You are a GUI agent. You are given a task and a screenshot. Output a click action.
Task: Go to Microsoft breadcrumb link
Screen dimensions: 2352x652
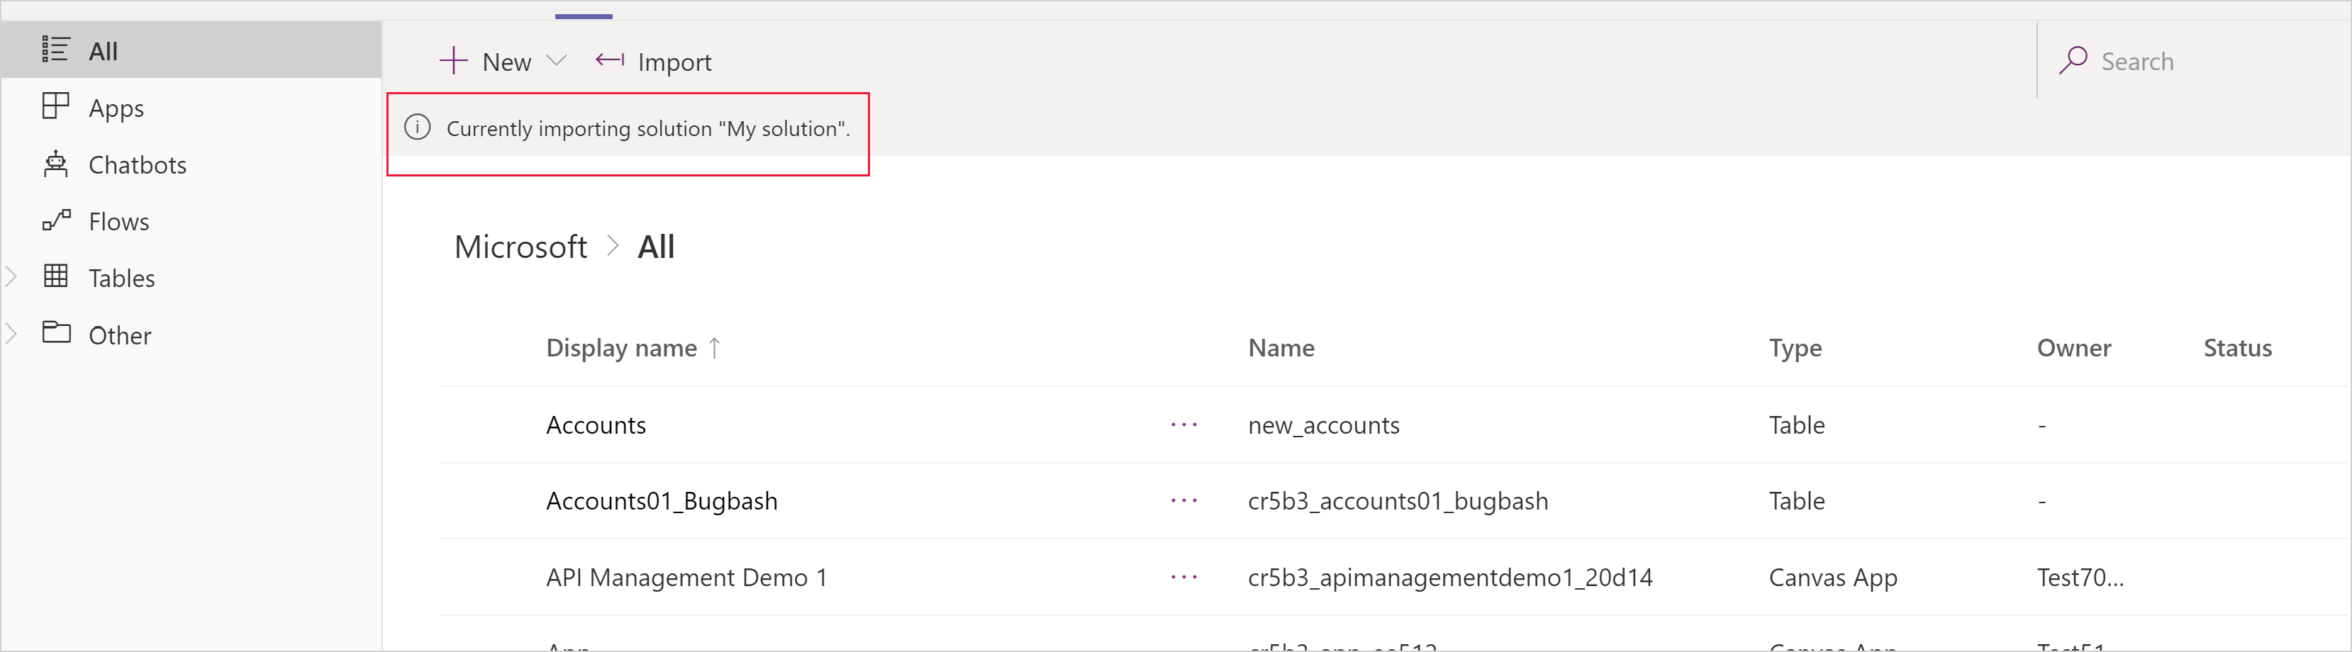click(520, 247)
